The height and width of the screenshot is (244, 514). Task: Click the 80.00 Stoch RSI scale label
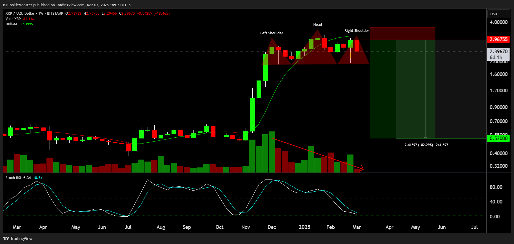(496, 187)
